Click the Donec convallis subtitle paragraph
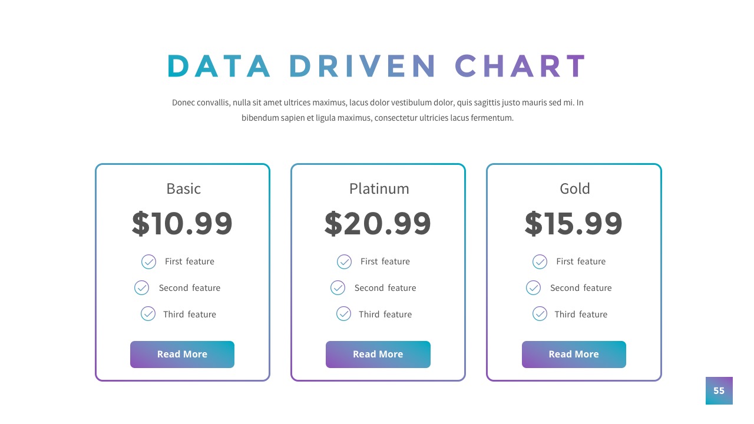The width and height of the screenshot is (754, 424). point(377,110)
